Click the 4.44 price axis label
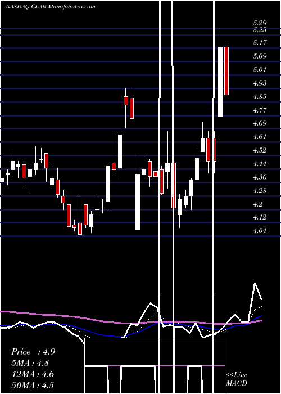This screenshot has height=394, width=281. 260,164
